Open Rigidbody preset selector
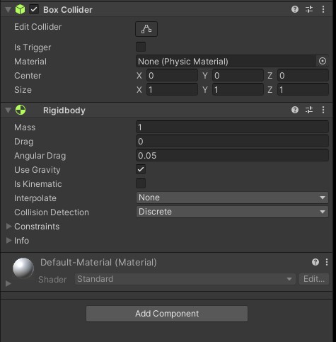The width and height of the screenshot is (336, 342). click(309, 110)
